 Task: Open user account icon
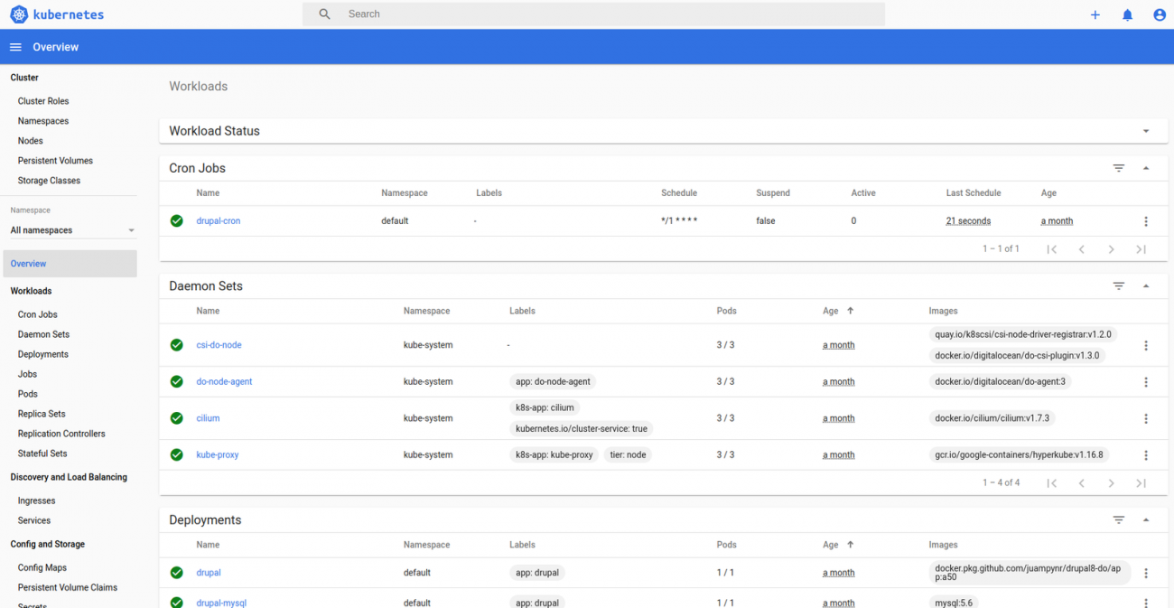tap(1160, 14)
